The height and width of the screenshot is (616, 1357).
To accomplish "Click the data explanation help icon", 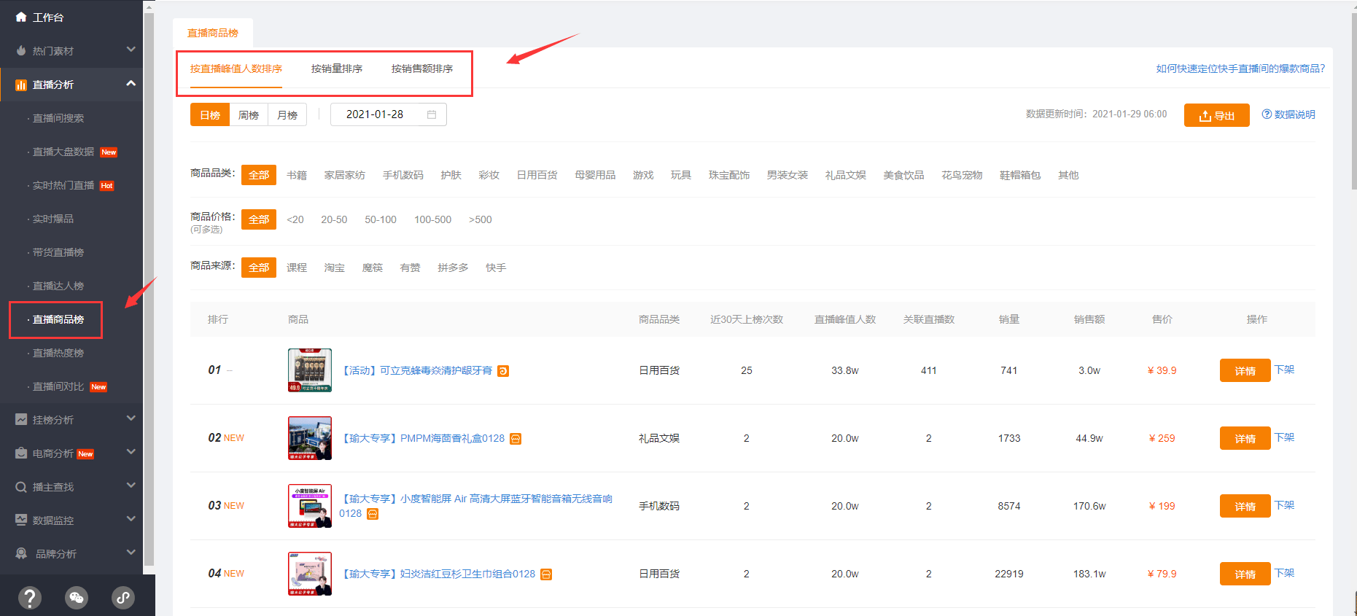I will 1267,114.
